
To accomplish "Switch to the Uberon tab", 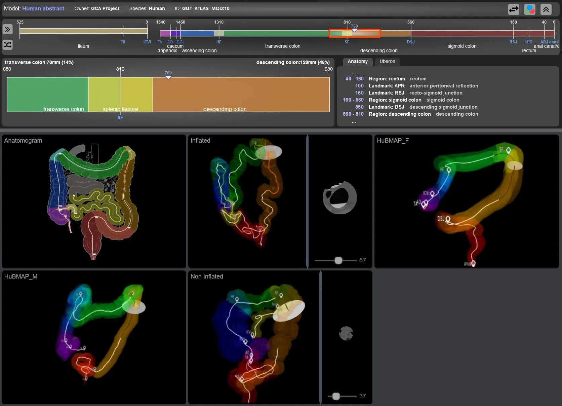I will tap(387, 61).
